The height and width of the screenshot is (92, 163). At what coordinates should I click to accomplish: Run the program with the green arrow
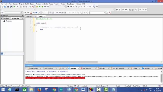tap(39, 7)
